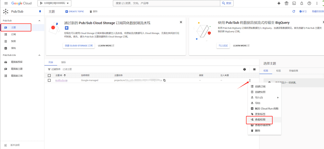The height and width of the screenshot is (149, 324).
Task: Select the topic row checkbox
Action: pos(49,80)
